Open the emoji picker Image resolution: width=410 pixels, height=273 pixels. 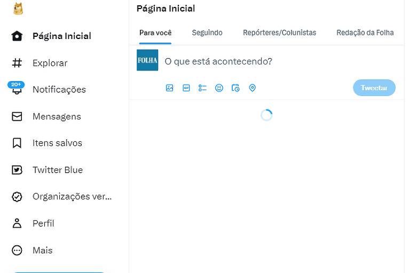tap(219, 88)
